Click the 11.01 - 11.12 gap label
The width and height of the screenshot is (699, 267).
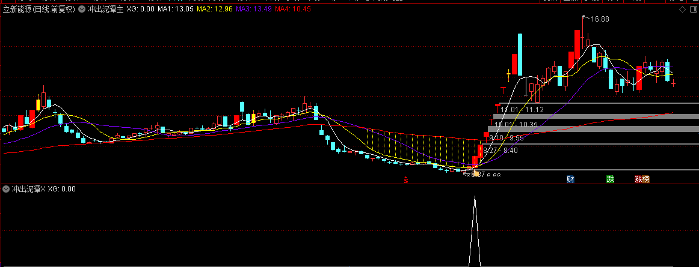pyautogui.click(x=522, y=109)
